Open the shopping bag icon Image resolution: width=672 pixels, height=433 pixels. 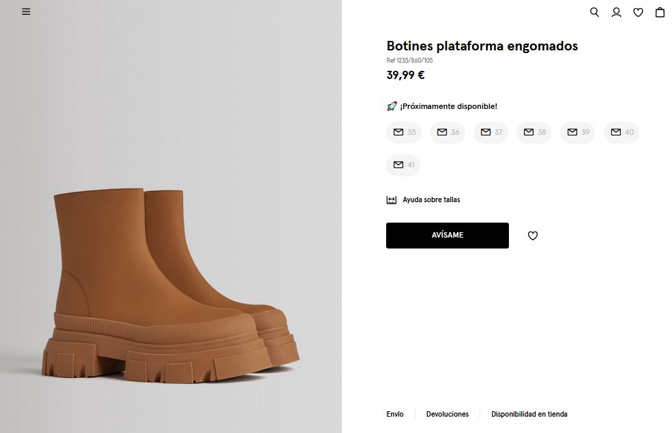660,12
